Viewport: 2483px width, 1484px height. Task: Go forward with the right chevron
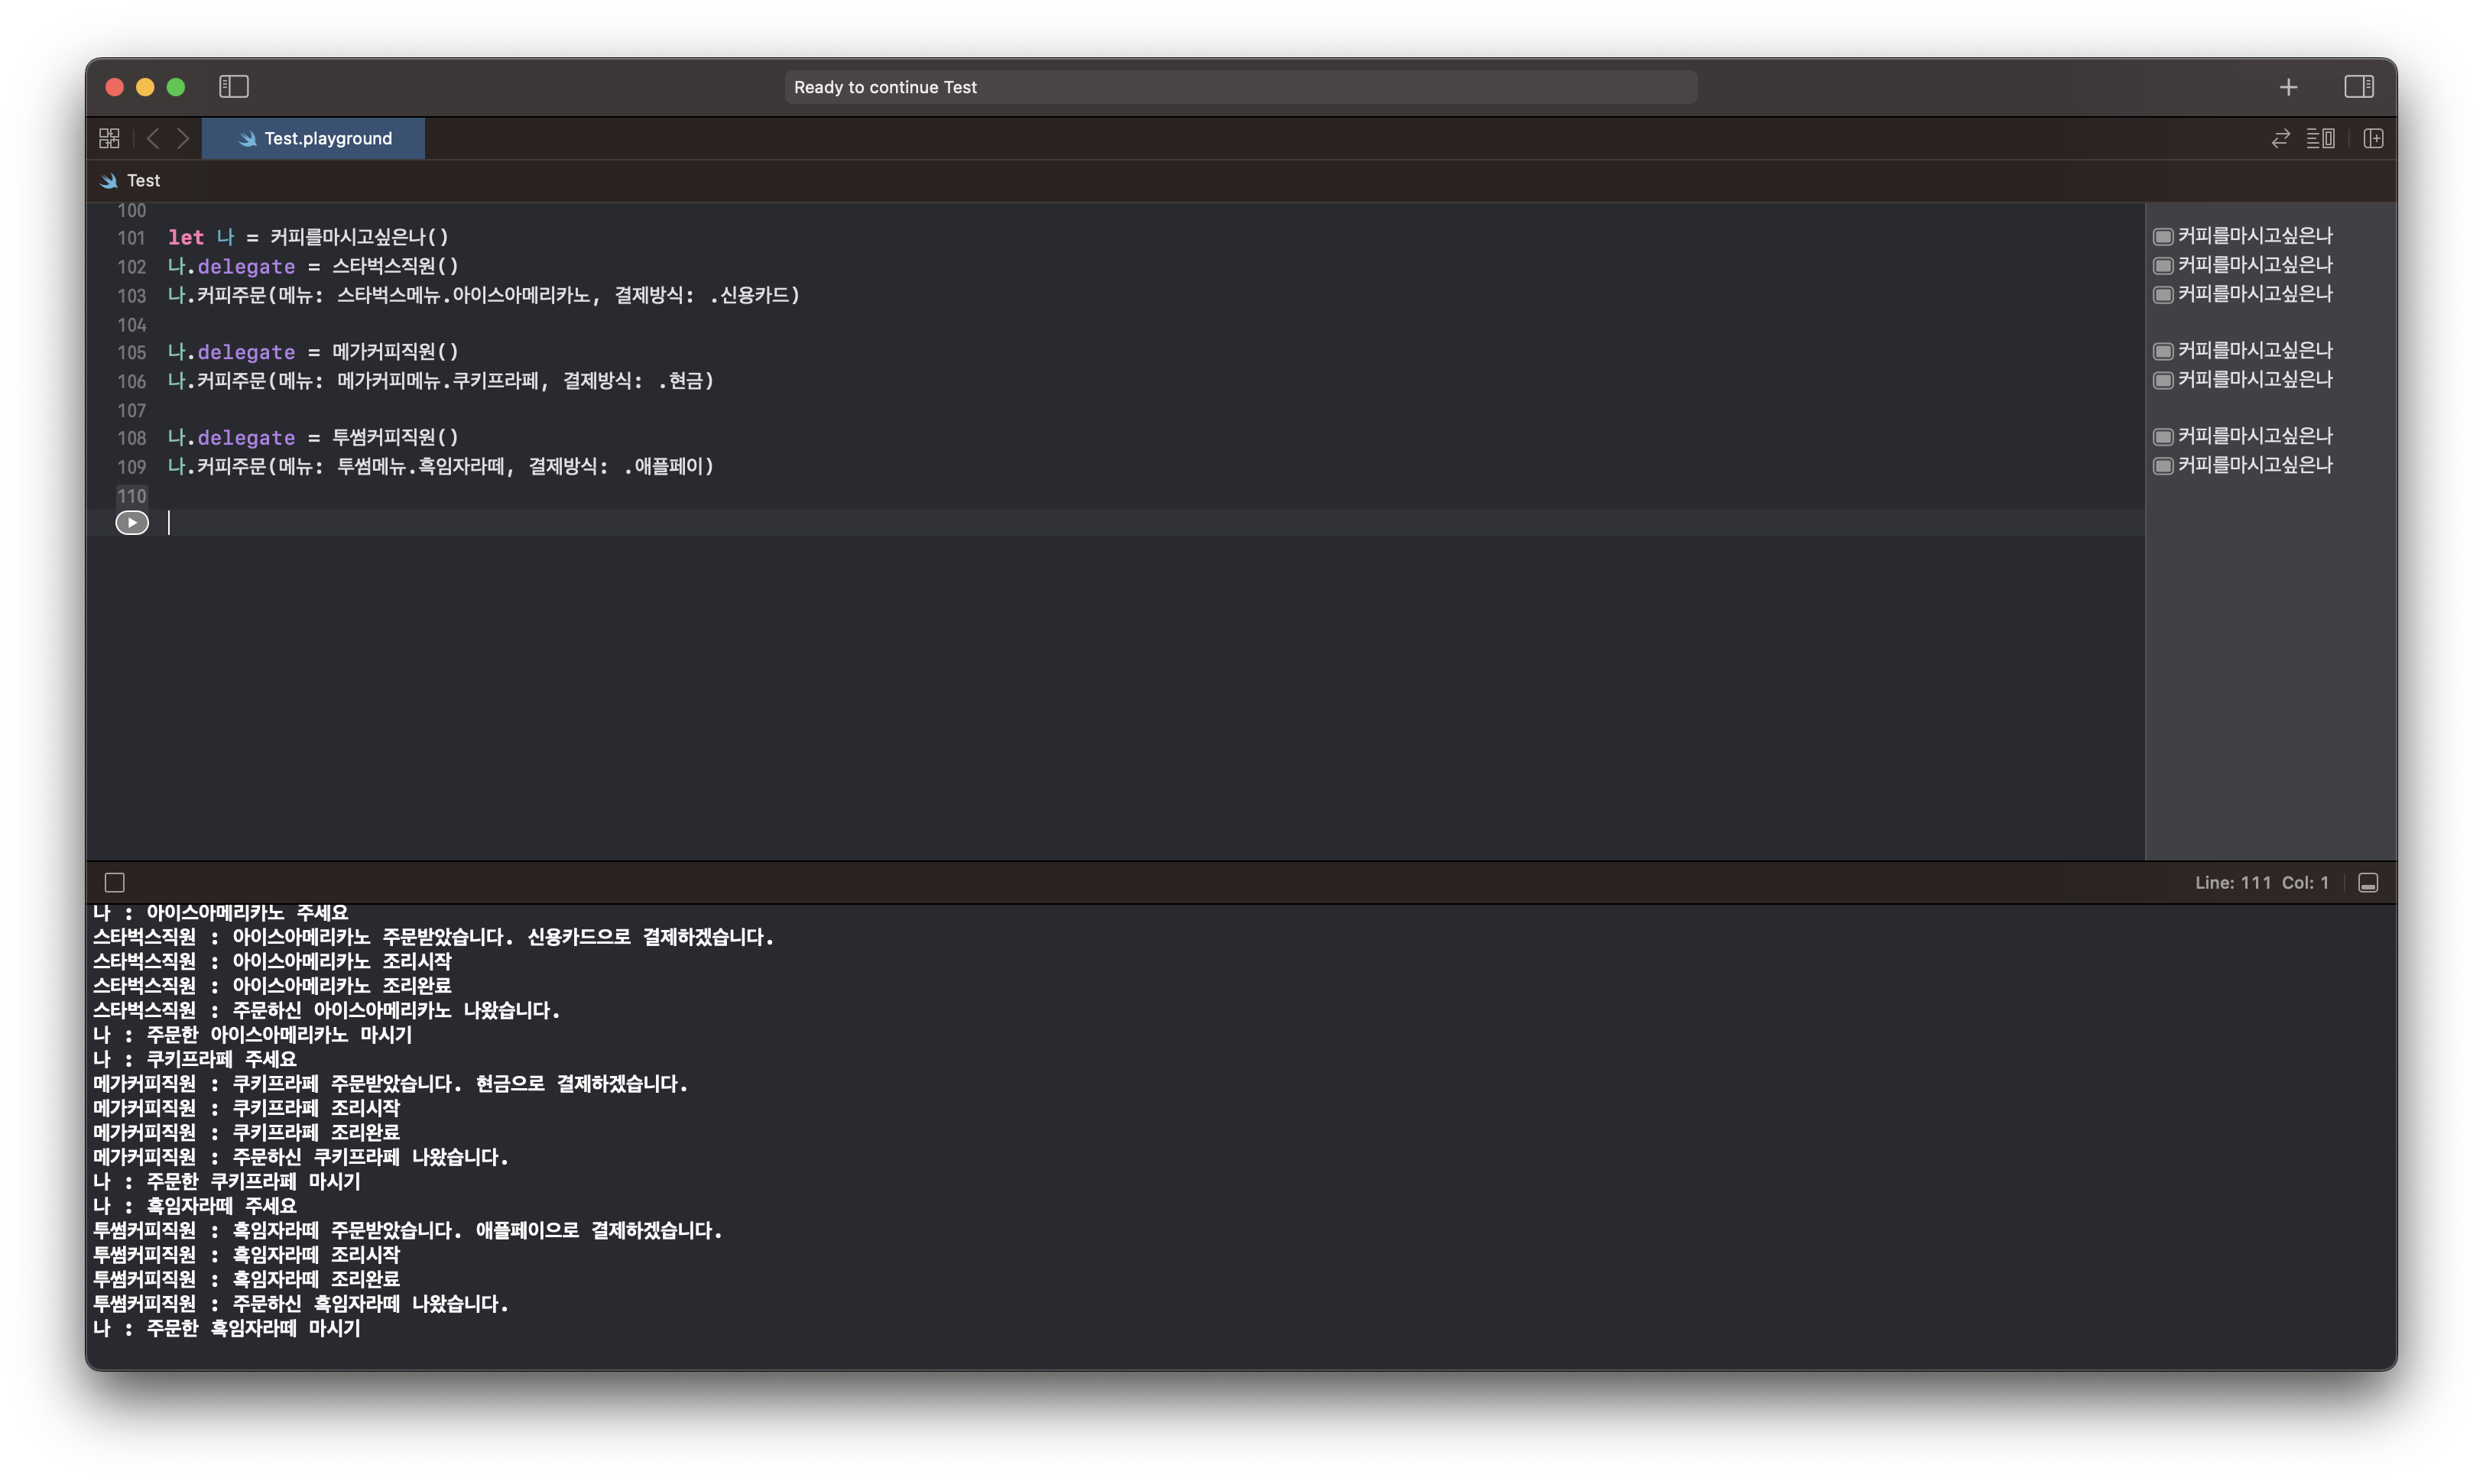[183, 138]
